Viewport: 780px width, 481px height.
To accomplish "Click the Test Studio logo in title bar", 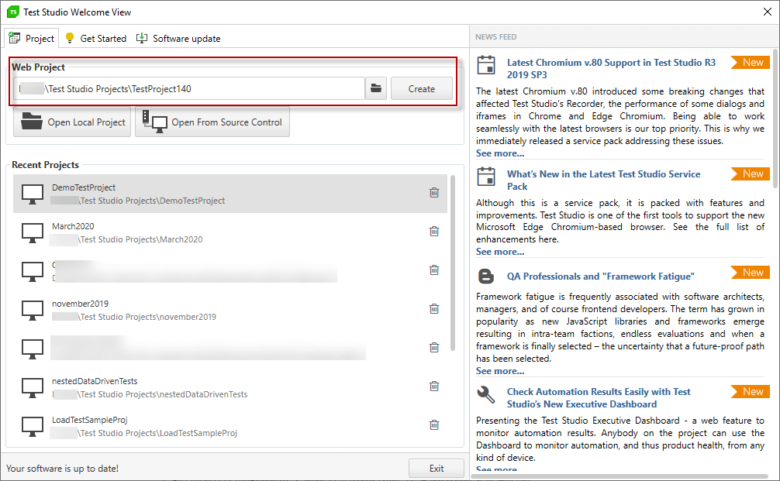I will 13,12.
